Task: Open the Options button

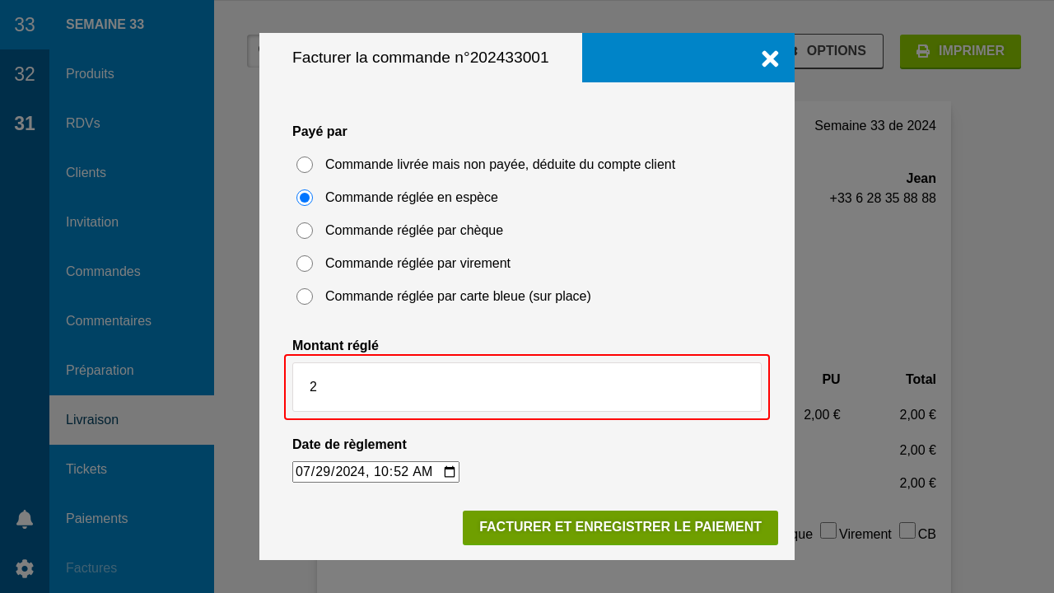Action: [x=835, y=51]
